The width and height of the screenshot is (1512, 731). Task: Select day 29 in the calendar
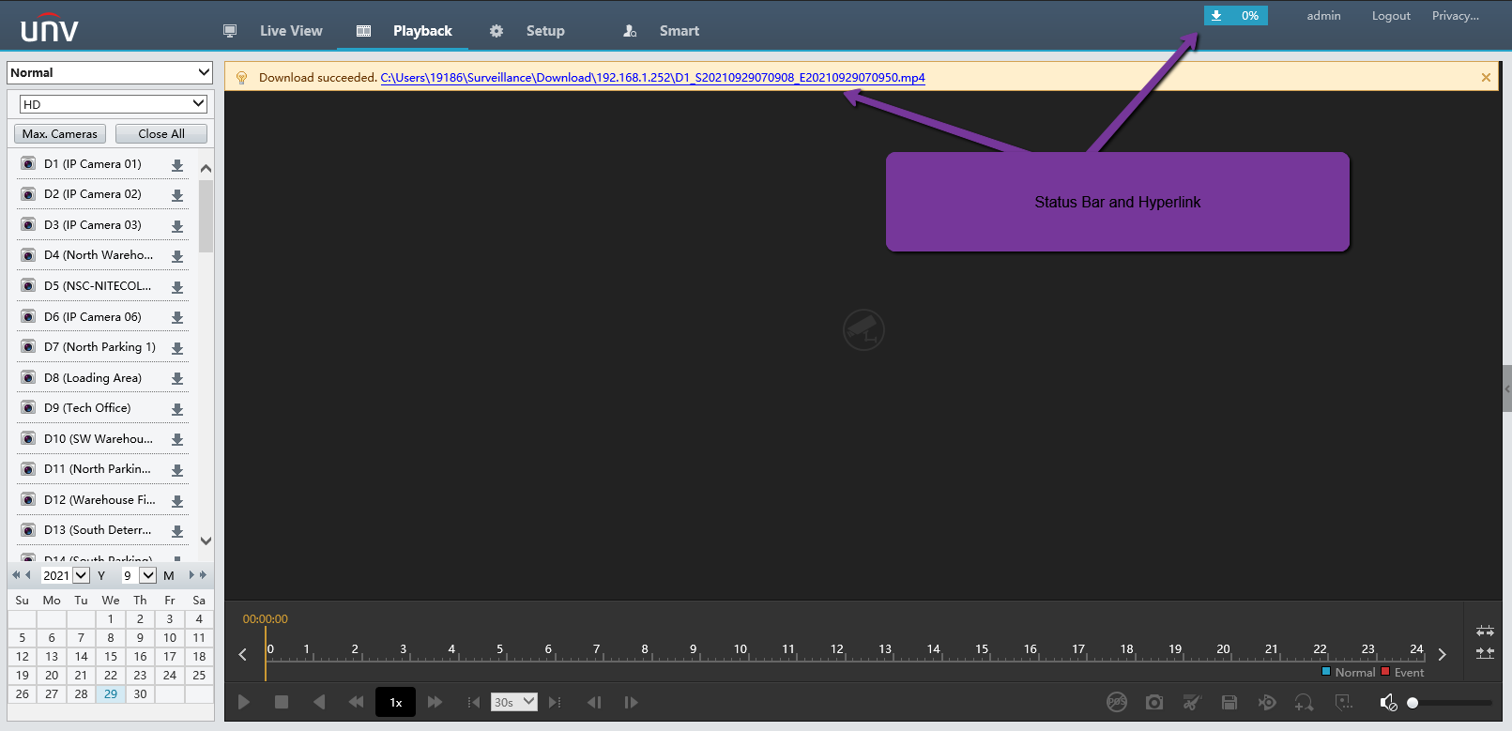pos(111,694)
